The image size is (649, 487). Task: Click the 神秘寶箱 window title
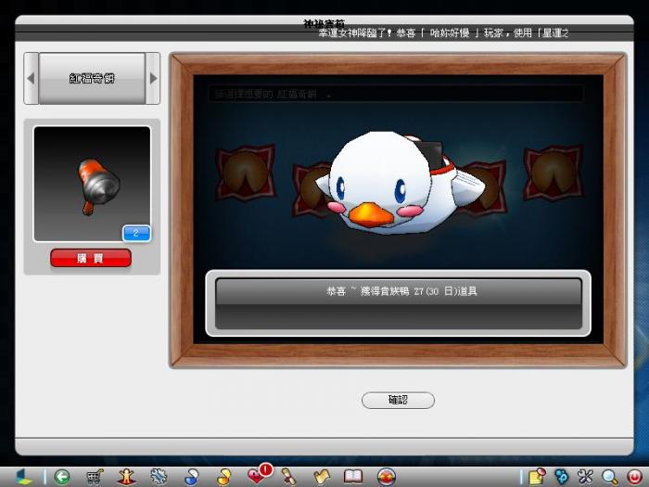(324, 23)
